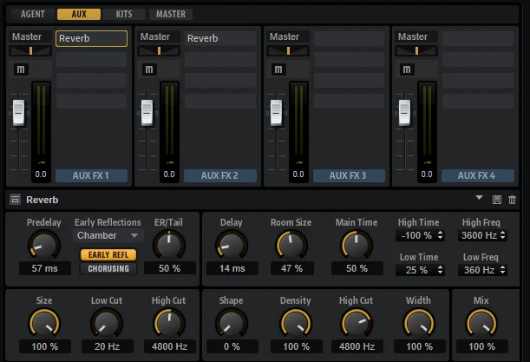Open the MASTER tab
Viewport: 530px width, 362px height.
[x=171, y=14]
